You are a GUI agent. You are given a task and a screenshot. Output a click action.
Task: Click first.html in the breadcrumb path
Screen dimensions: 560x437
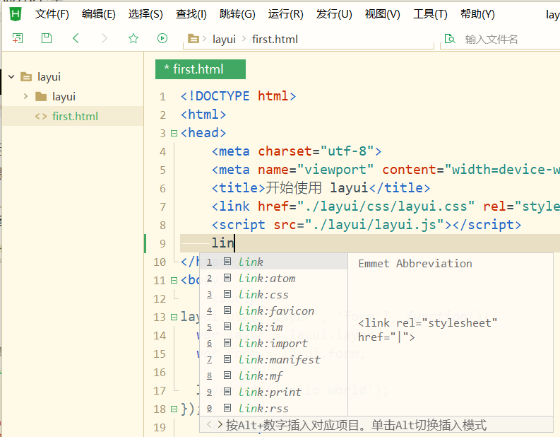click(275, 40)
